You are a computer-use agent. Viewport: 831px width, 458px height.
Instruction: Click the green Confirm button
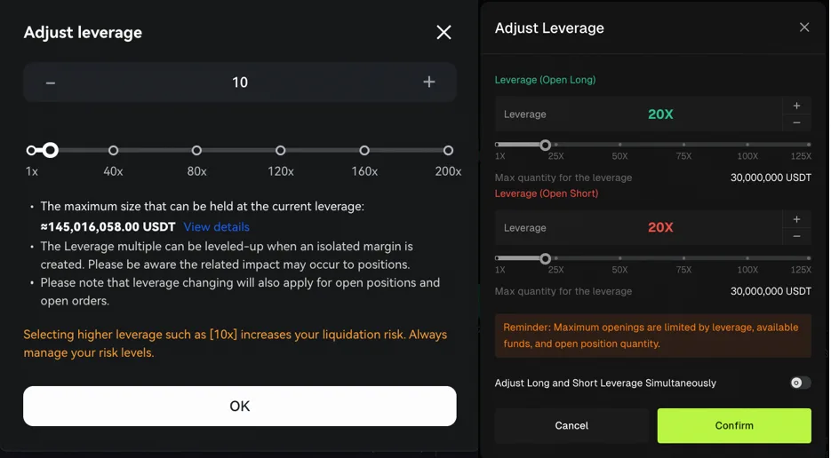coord(734,426)
